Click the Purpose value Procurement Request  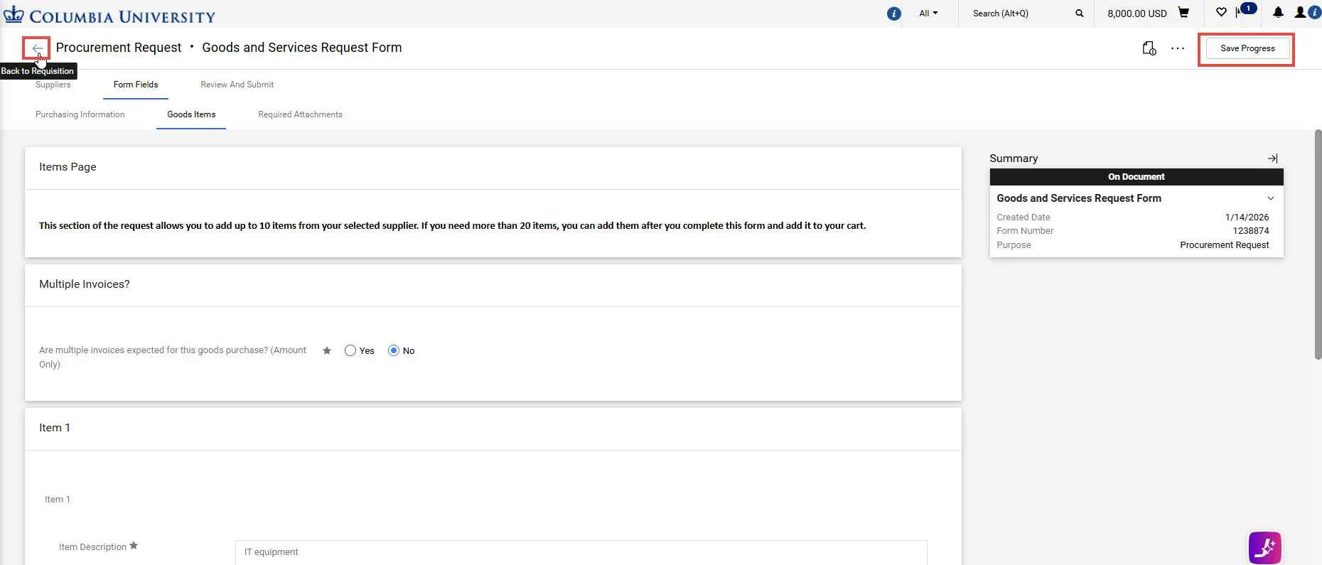pos(1224,245)
